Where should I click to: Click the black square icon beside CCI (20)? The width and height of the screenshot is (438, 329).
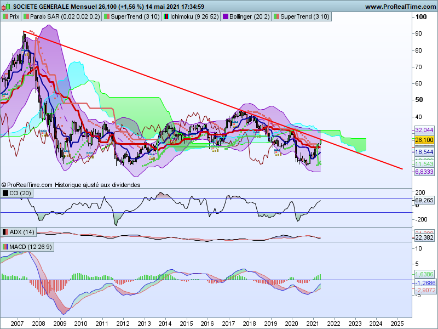click(x=5, y=193)
